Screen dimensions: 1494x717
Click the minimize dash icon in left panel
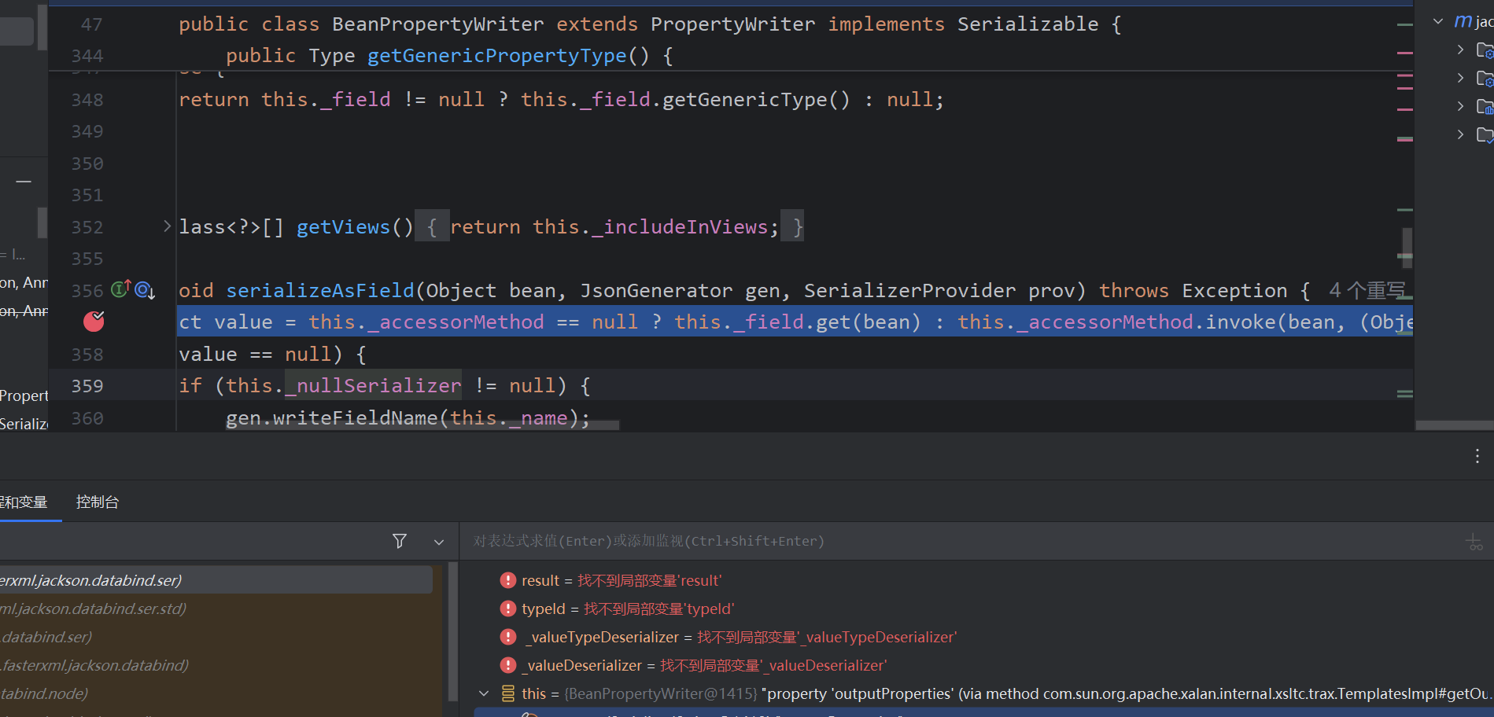click(x=24, y=182)
